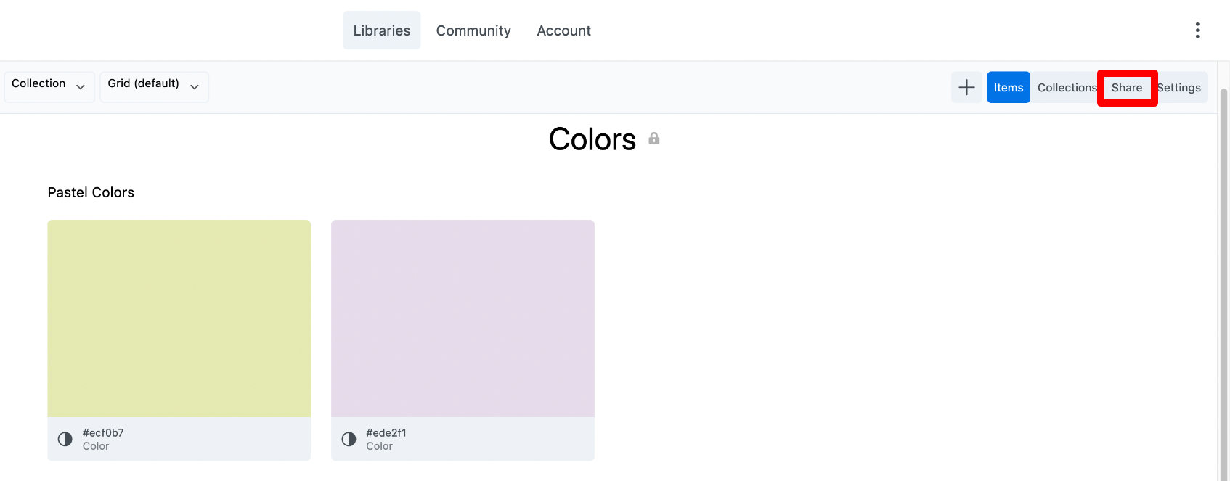Select the yellow-green pastel color swatch

pos(179,318)
